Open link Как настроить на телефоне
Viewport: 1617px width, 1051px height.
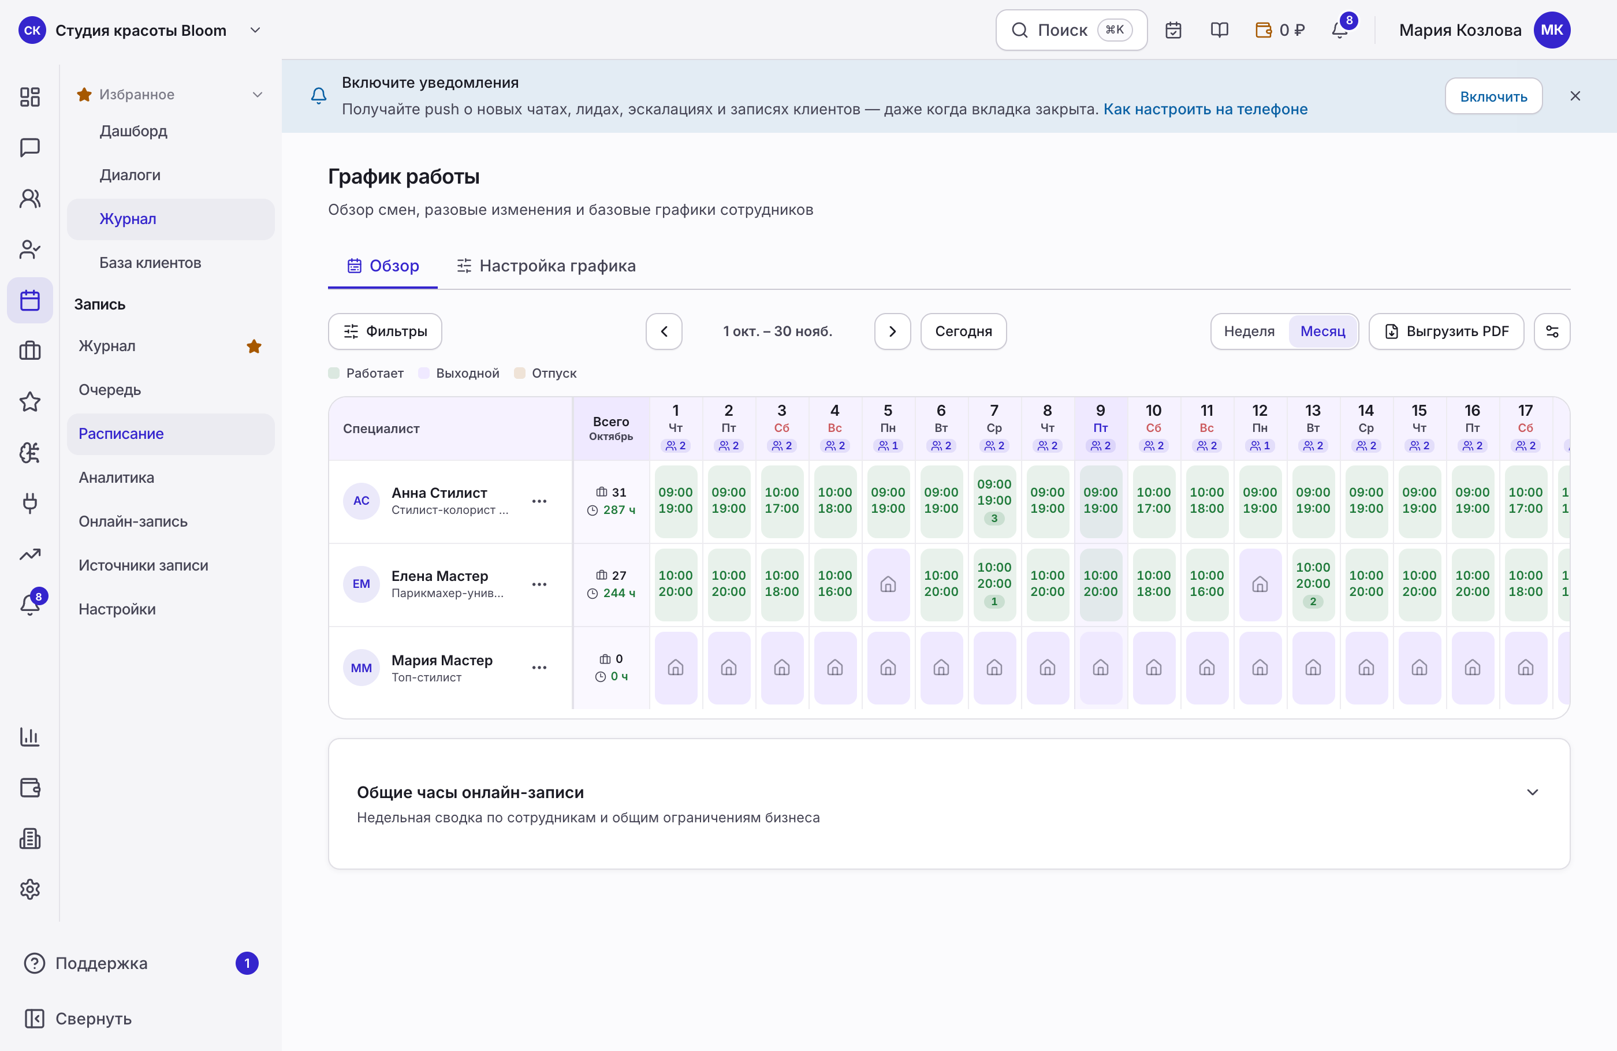click(1205, 109)
